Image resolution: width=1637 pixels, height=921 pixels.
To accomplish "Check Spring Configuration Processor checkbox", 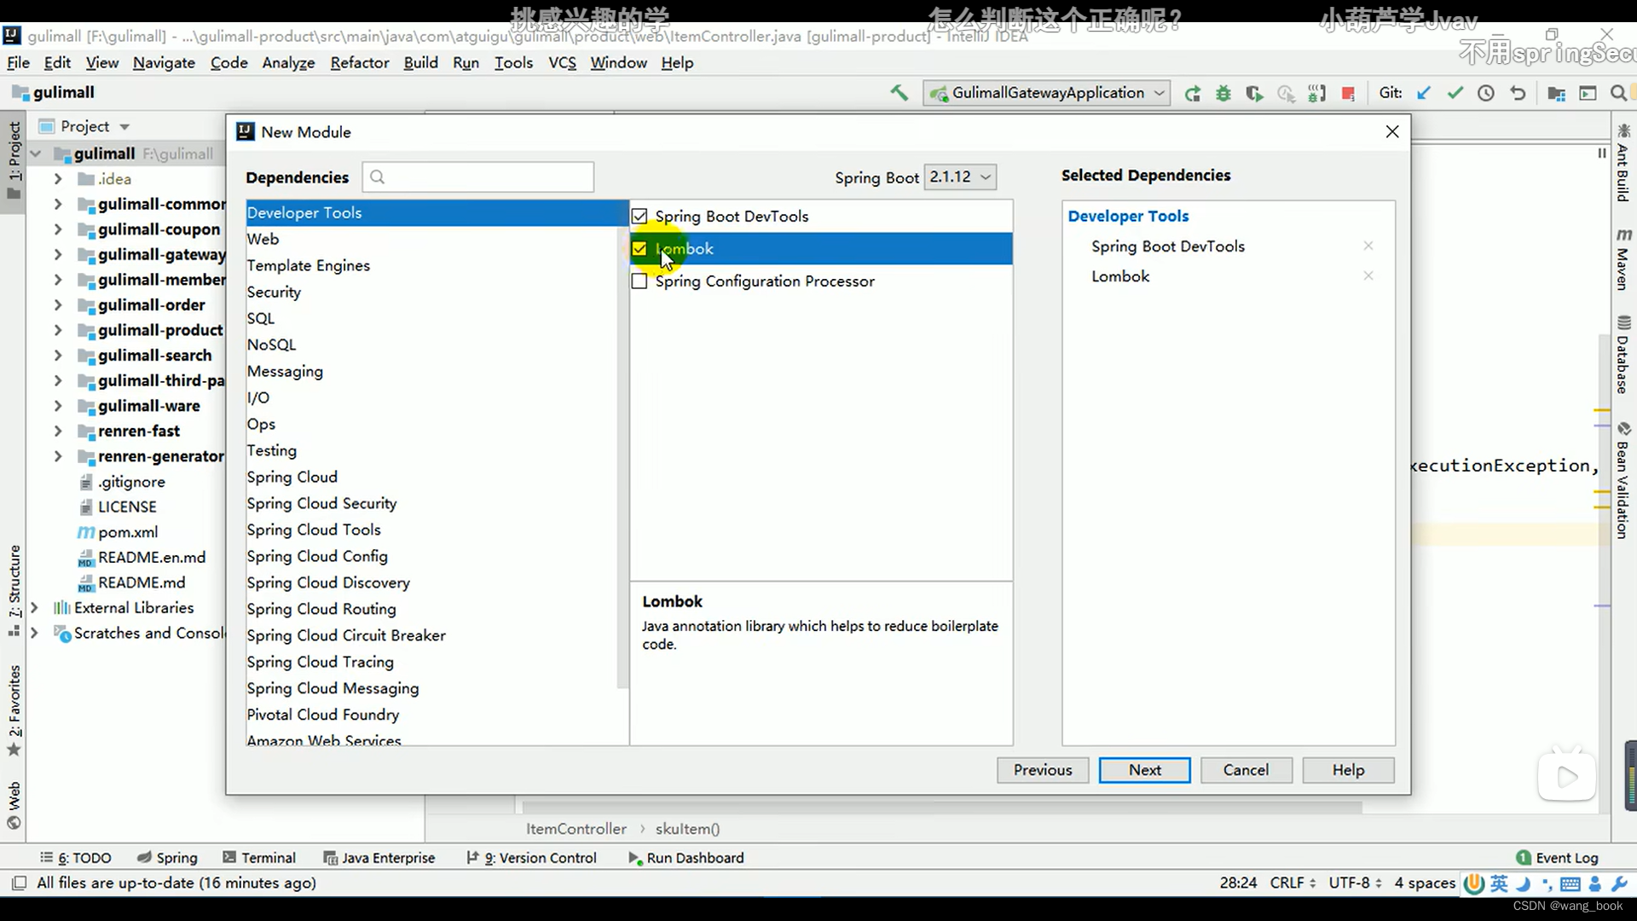I will (x=639, y=281).
